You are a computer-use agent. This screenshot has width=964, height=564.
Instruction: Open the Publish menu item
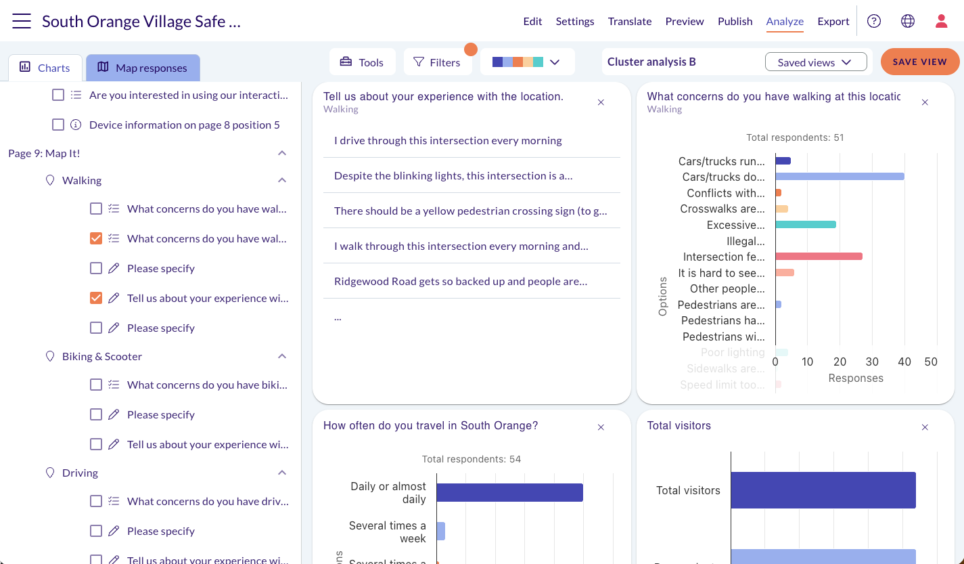(x=735, y=21)
